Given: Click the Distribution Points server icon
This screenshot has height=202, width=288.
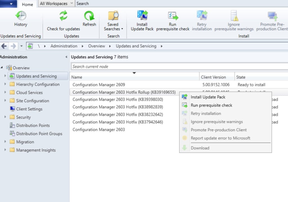Looking at the screenshot, I should tap(12, 125).
